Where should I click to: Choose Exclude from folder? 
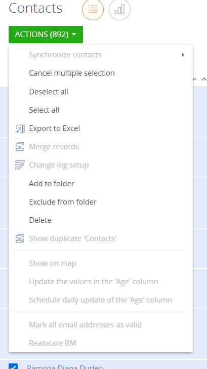tap(63, 202)
